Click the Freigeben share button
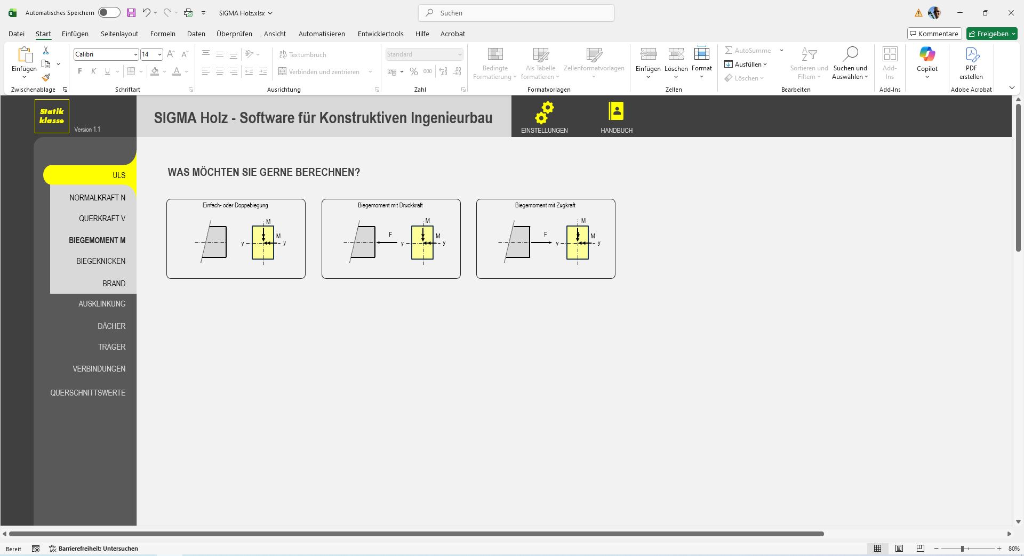The height and width of the screenshot is (556, 1024). click(991, 34)
